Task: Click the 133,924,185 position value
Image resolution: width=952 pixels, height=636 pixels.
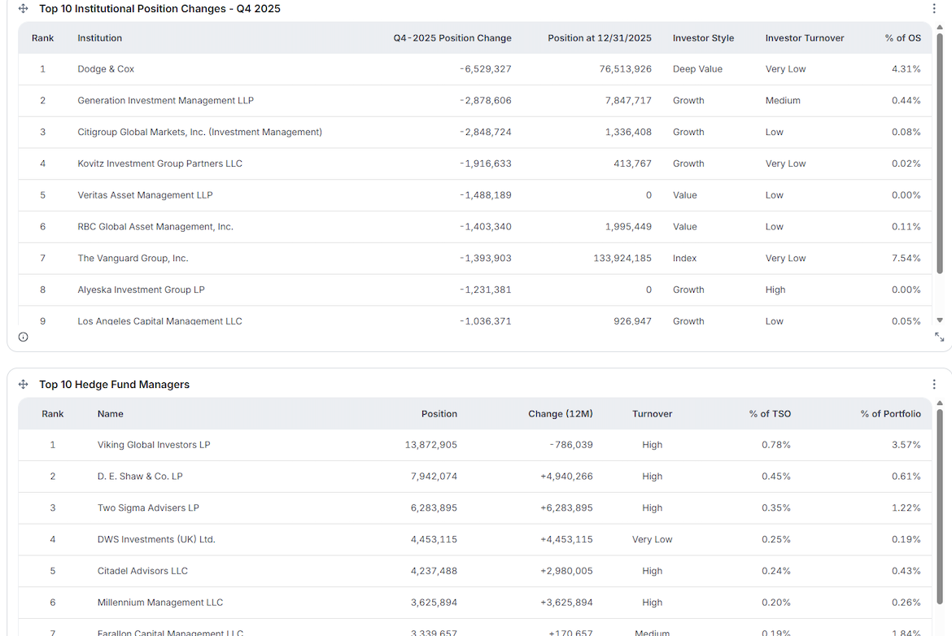Action: point(622,258)
